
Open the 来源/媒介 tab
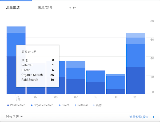pos(45,7)
